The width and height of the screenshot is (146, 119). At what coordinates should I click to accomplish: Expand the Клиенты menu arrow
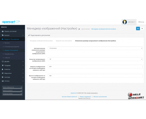coord(23,69)
